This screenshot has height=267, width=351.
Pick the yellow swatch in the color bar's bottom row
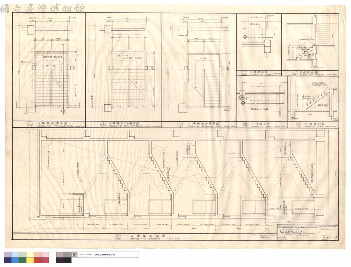pos(30,260)
